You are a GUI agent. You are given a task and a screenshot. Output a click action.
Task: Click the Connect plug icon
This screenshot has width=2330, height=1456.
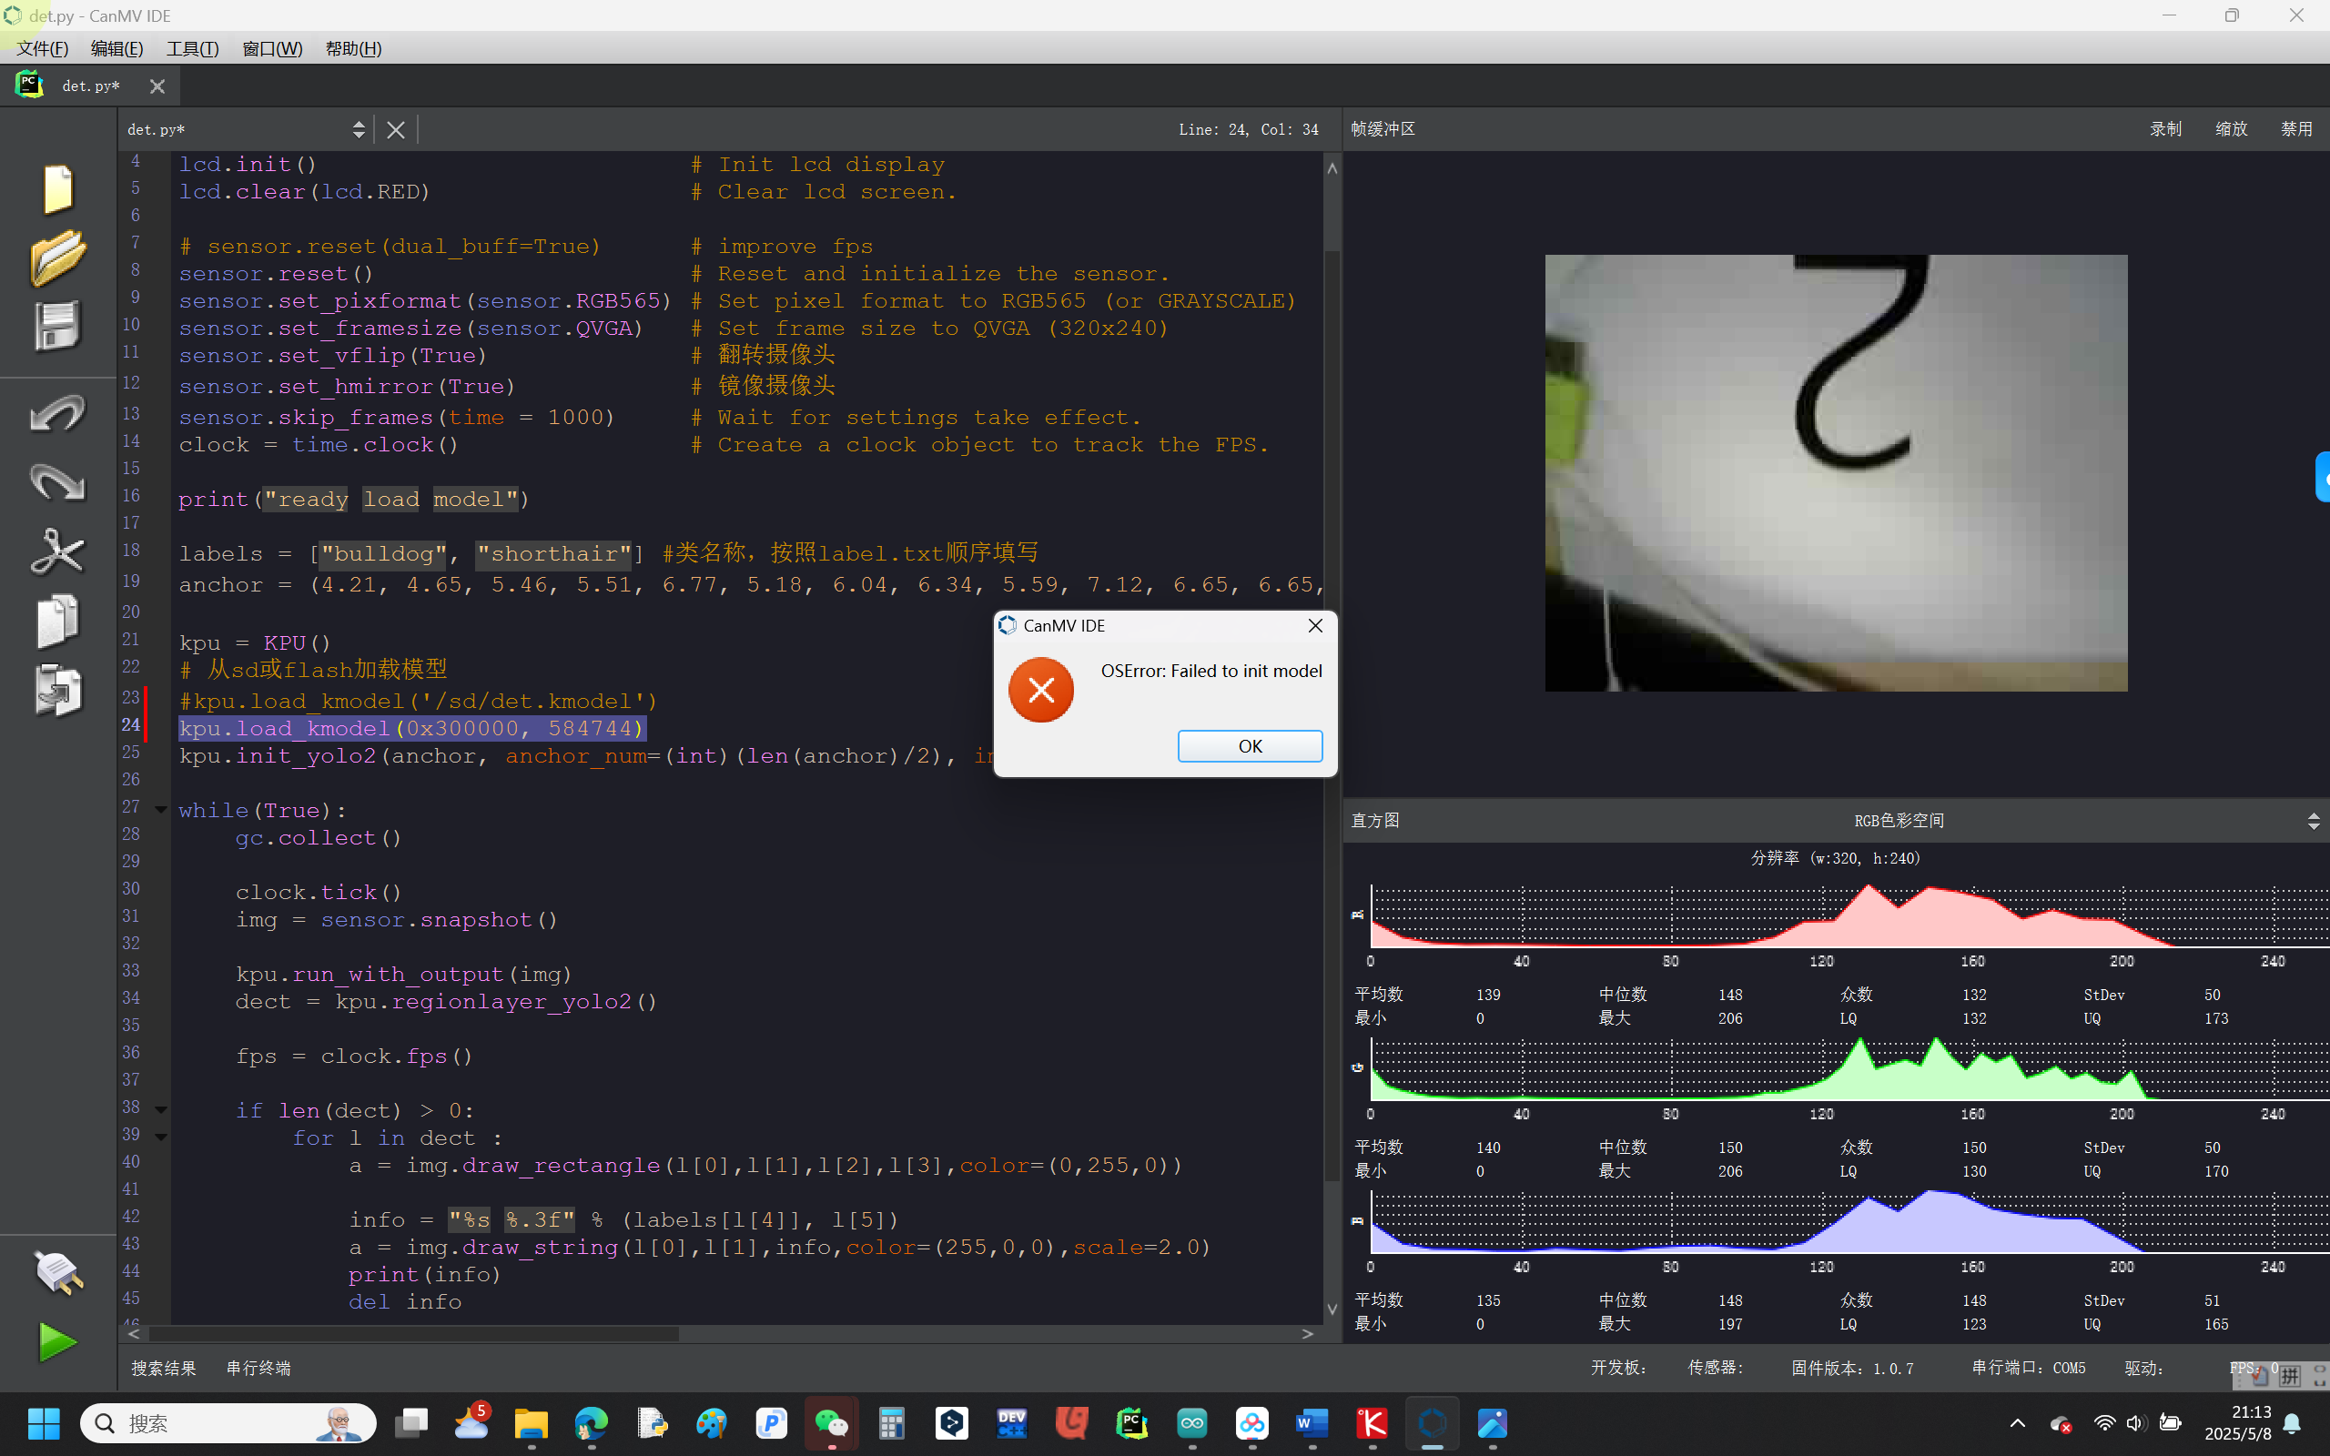point(57,1272)
